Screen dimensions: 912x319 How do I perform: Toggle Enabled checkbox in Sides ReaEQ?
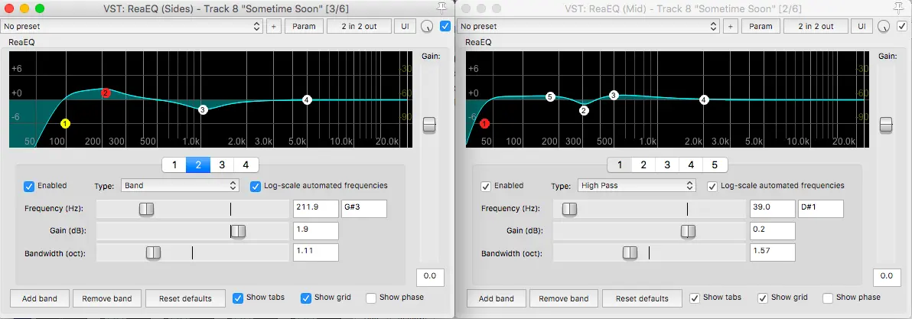click(x=29, y=186)
